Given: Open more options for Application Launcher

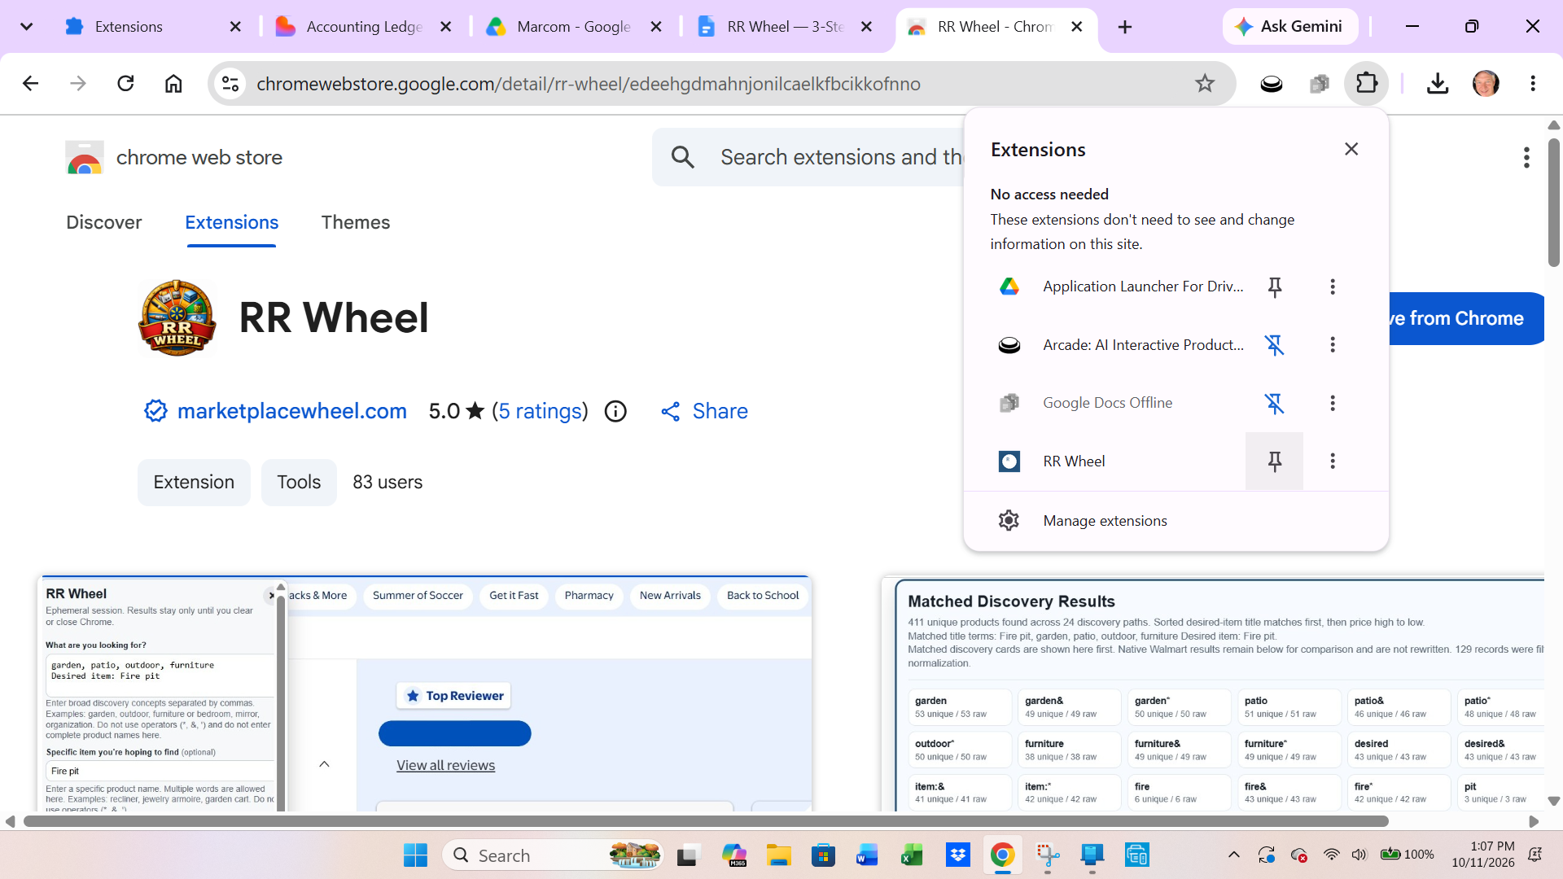Looking at the screenshot, I should 1333,286.
